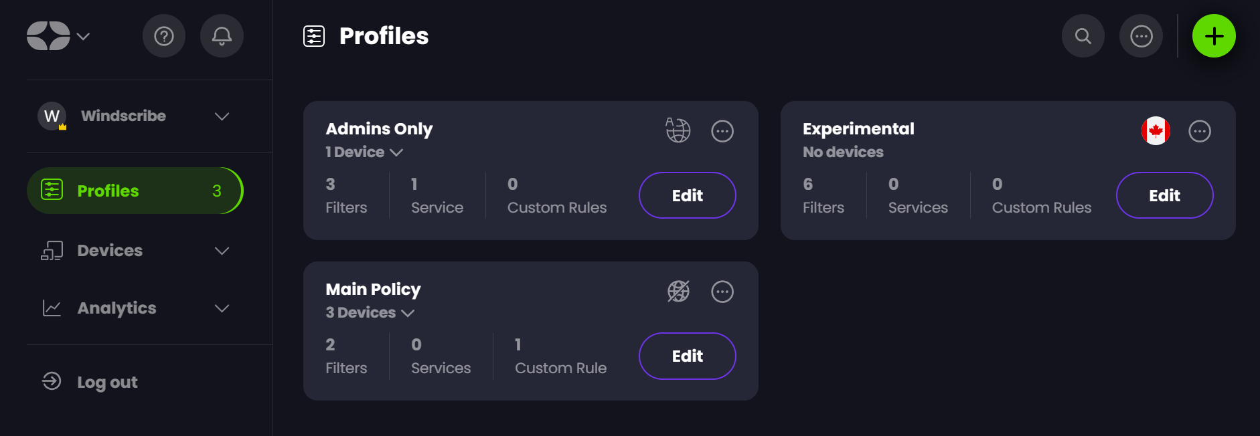Expand the Windscribe organization dropdown
This screenshot has height=436, width=1260.
(x=222, y=116)
